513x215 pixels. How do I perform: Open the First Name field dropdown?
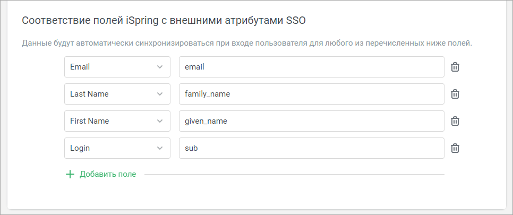coord(117,121)
